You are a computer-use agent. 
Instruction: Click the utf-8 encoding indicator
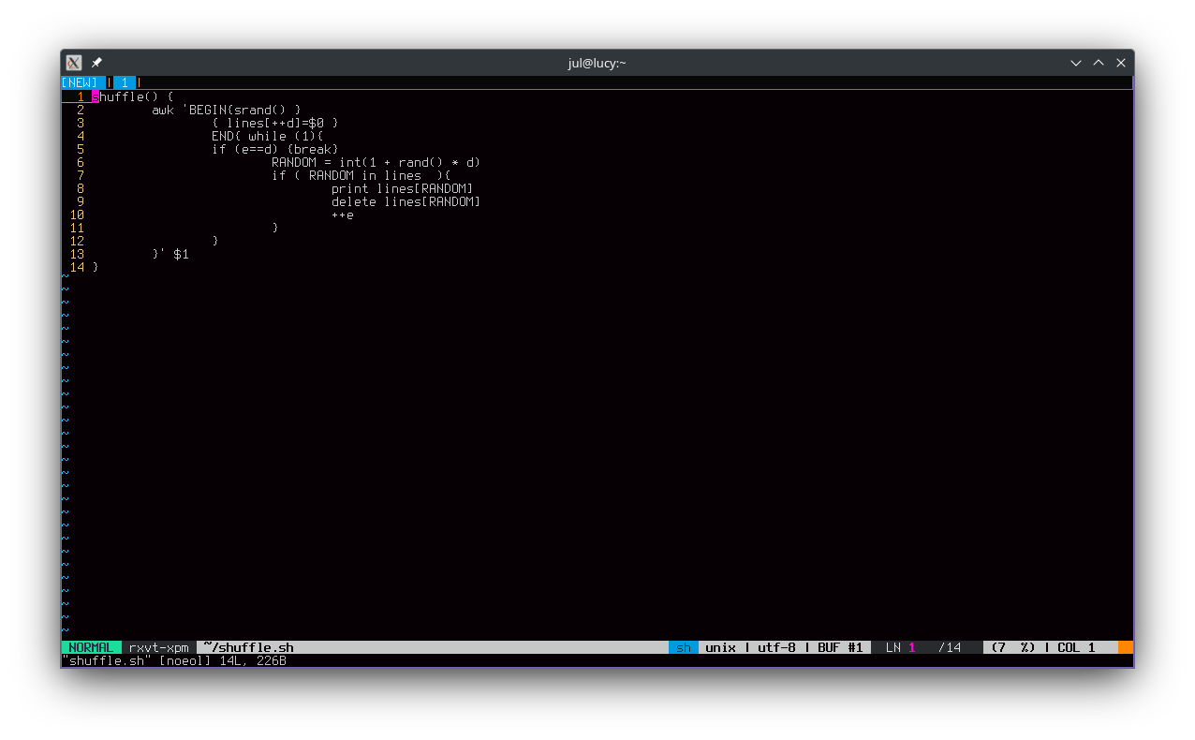[777, 647]
